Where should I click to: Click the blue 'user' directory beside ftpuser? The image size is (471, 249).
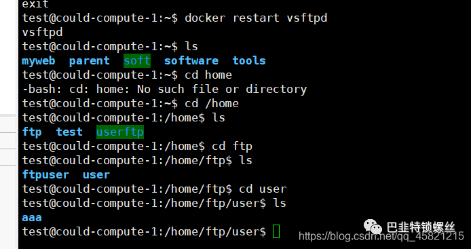[96, 175]
